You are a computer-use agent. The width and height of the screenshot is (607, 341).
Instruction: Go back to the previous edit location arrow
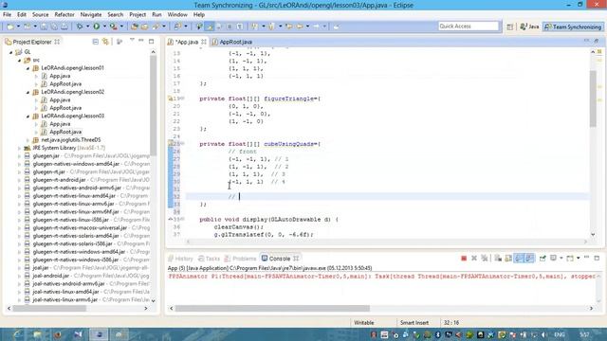[289, 27]
